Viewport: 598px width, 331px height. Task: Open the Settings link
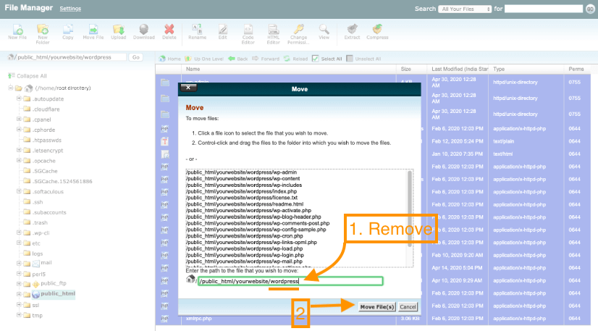(70, 9)
